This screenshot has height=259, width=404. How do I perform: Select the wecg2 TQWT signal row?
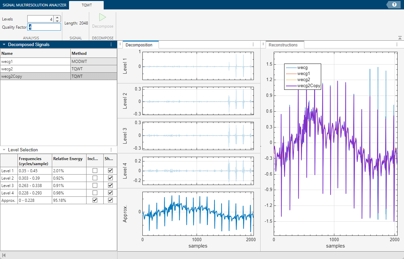pos(35,69)
